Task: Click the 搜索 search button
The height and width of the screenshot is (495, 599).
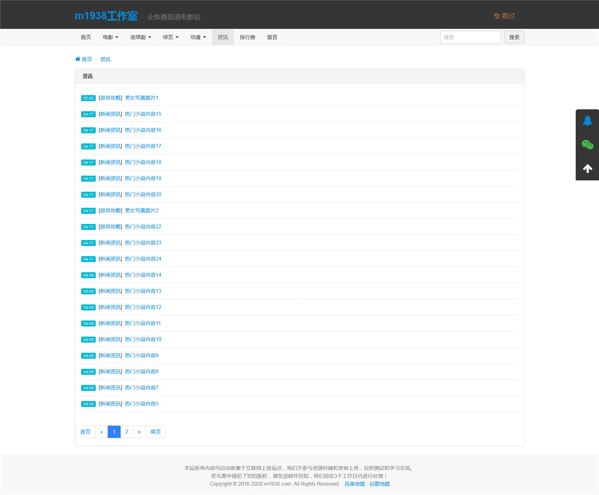Action: pyautogui.click(x=514, y=37)
